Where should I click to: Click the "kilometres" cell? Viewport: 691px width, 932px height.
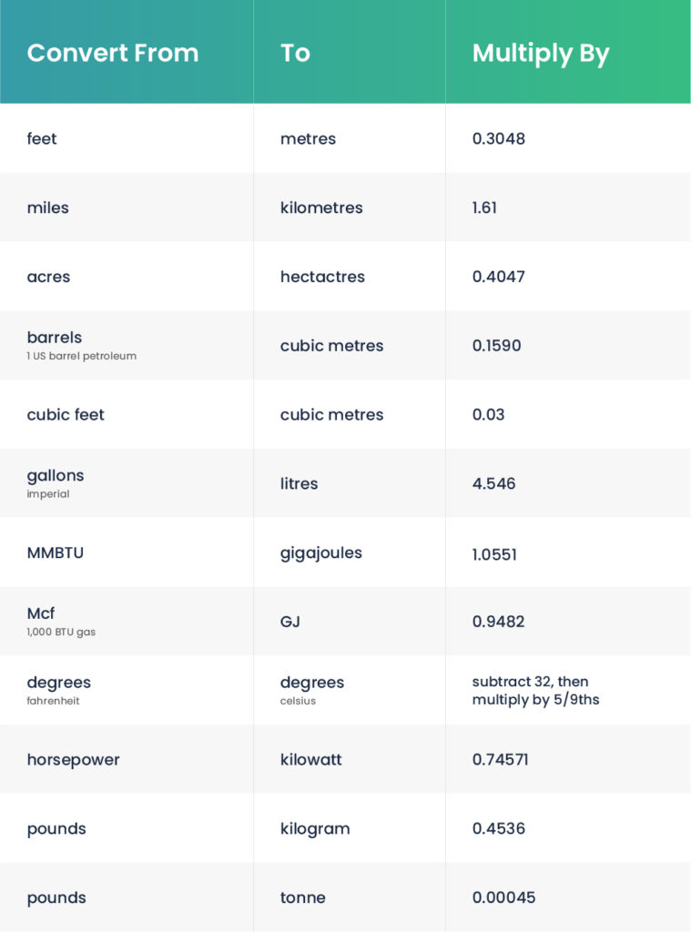321,208
